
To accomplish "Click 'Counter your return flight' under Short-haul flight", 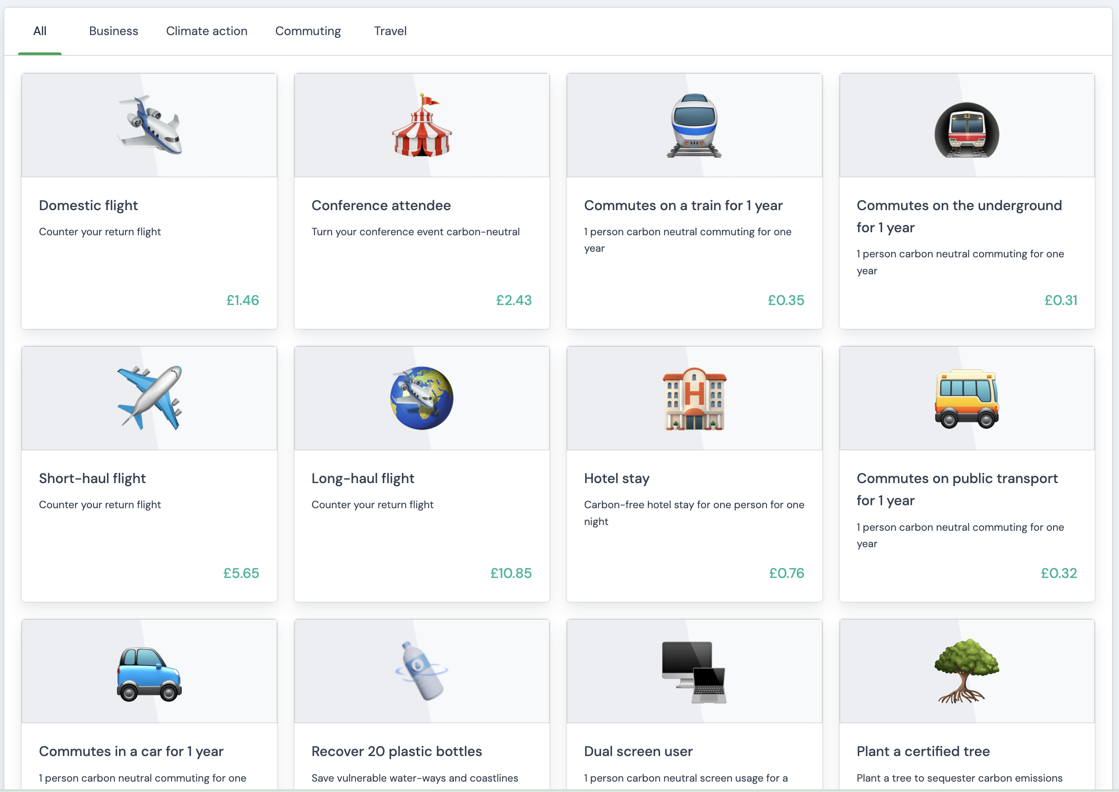I will point(100,505).
